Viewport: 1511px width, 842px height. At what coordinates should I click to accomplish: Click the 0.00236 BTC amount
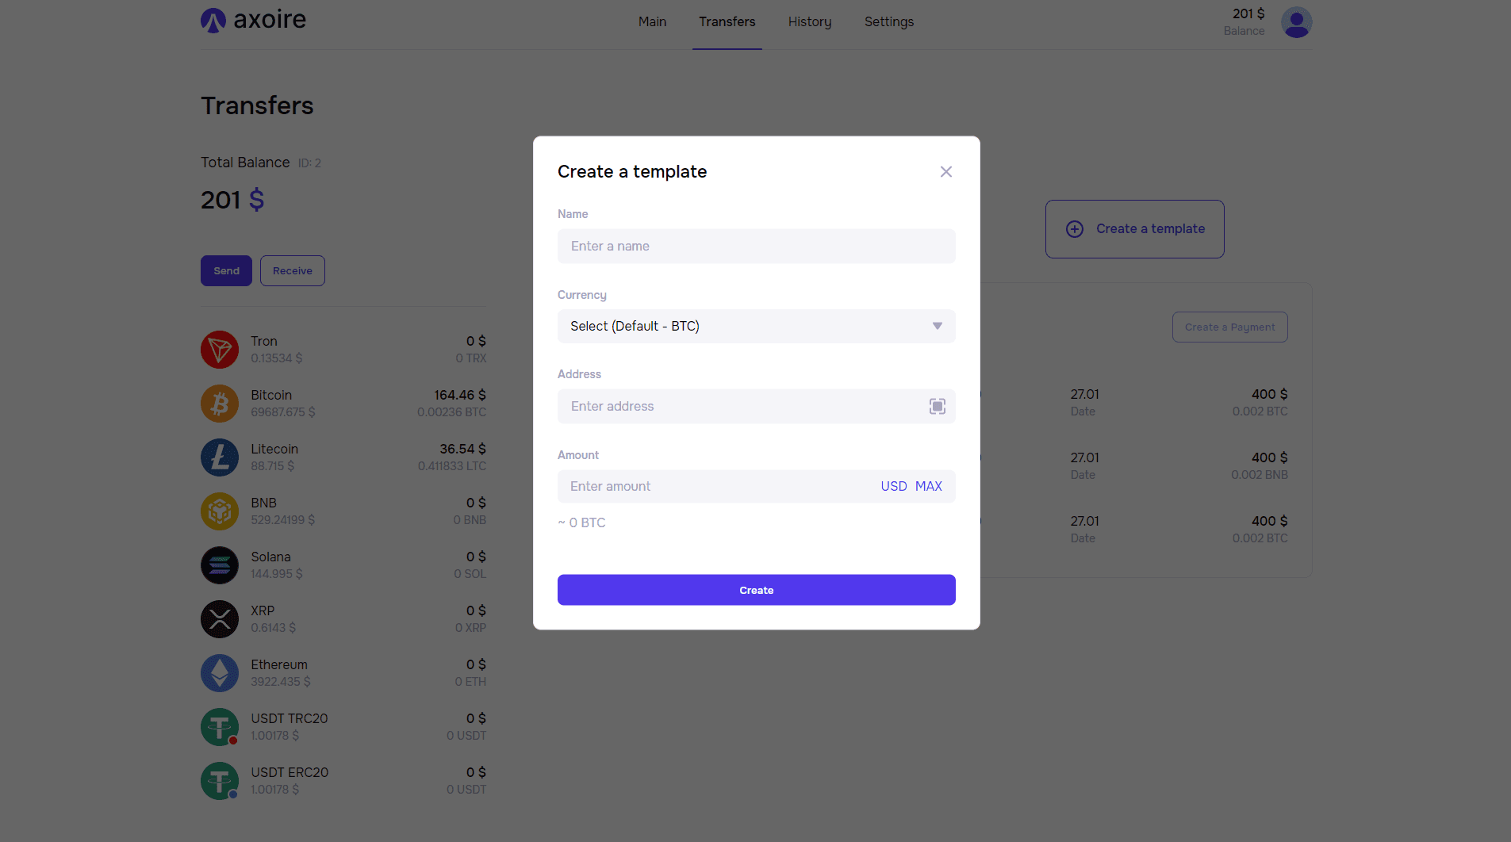pos(452,412)
